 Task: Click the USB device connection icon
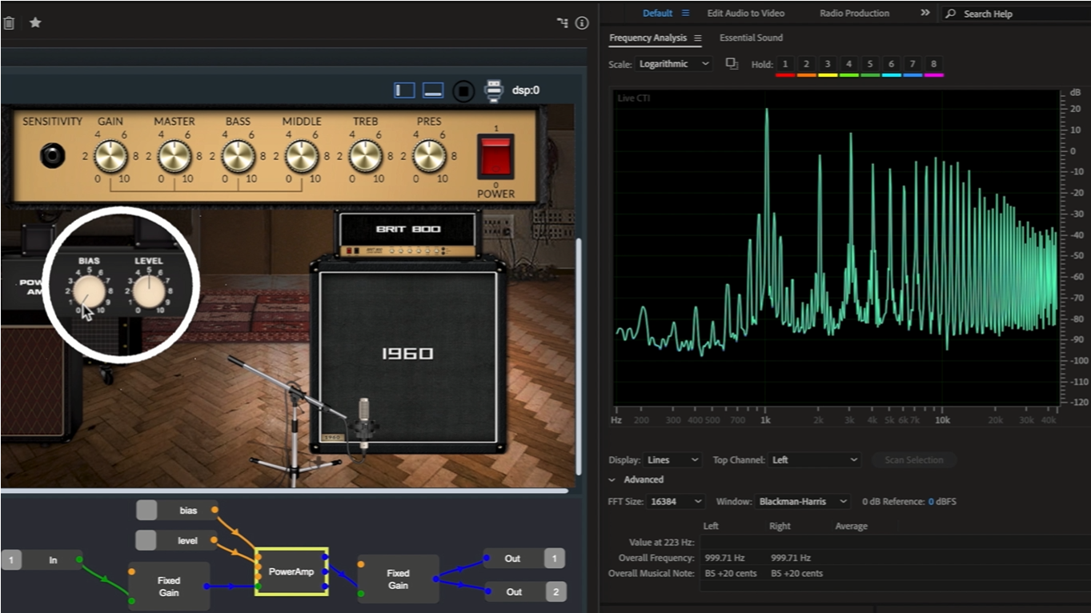point(494,90)
